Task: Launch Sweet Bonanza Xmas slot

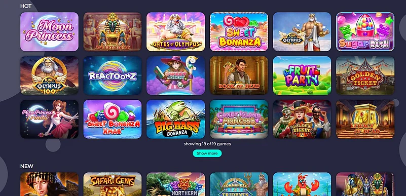Action: (x=113, y=119)
